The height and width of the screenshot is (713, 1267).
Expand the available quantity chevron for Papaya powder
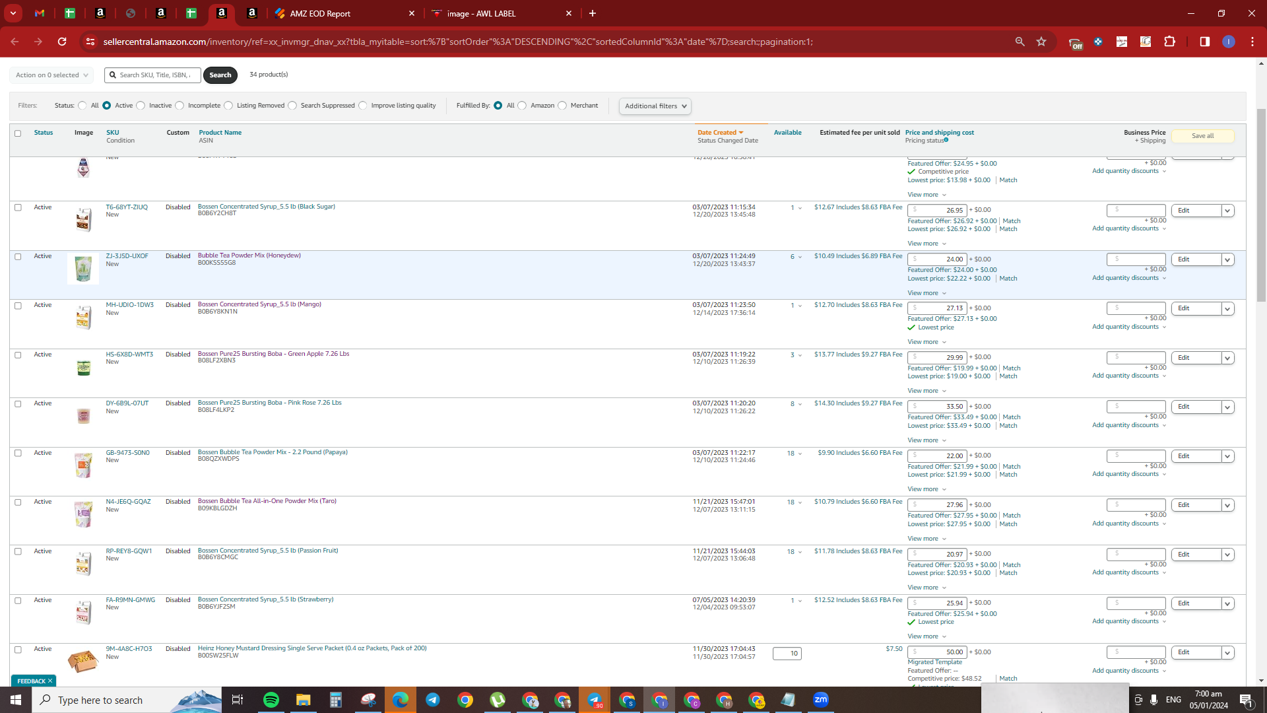(800, 454)
